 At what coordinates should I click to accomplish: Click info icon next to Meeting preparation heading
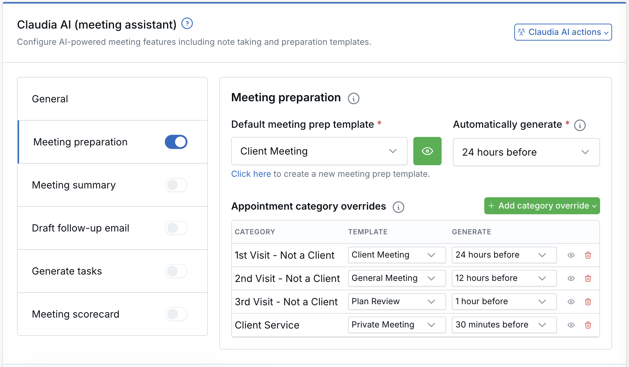click(353, 98)
